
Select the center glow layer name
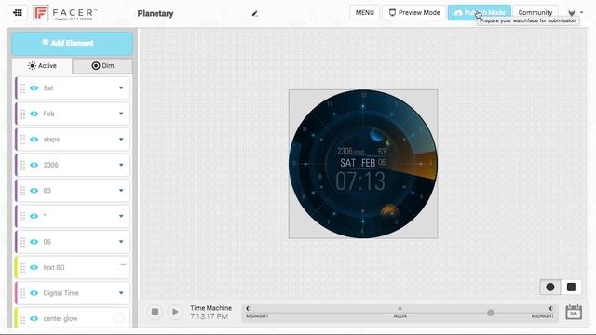click(x=61, y=318)
